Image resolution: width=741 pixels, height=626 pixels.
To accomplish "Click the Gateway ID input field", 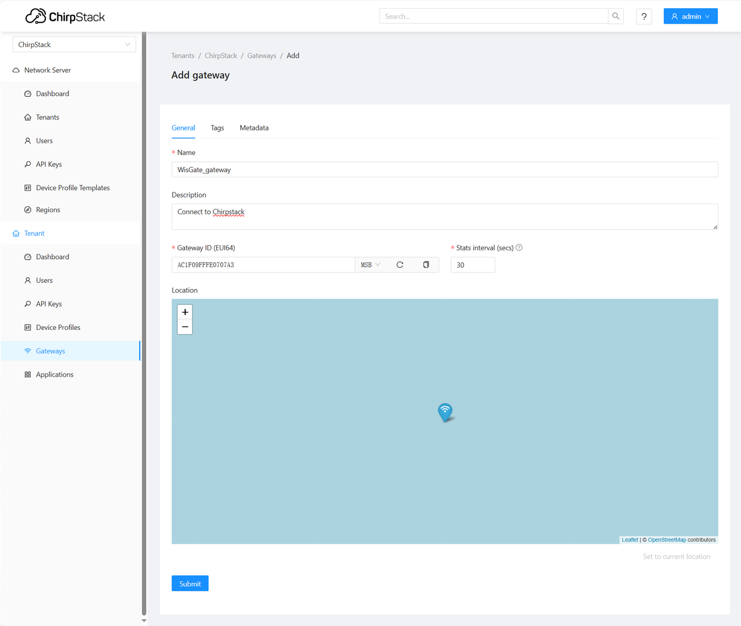I will pyautogui.click(x=263, y=265).
